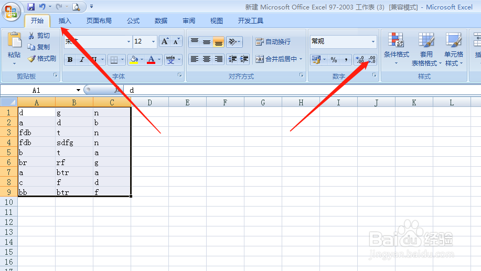Decrease indent
Image resolution: width=481 pixels, height=271 pixels.
232,59
